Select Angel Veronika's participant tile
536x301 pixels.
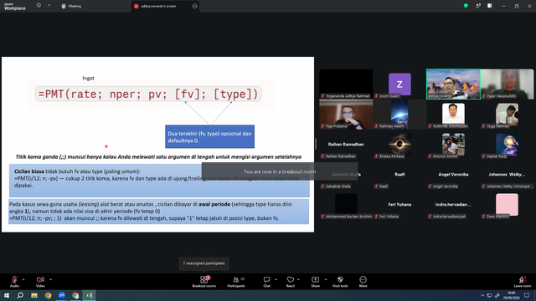(x=453, y=174)
